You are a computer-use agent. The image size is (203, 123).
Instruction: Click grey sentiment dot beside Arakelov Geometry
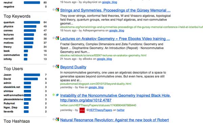tap(53, 38)
